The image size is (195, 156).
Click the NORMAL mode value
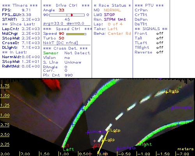112,10
